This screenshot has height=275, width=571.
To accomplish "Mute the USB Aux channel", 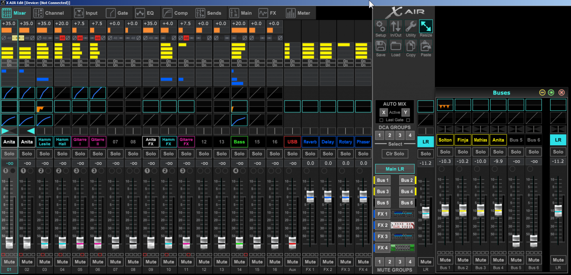I will pos(292,262).
